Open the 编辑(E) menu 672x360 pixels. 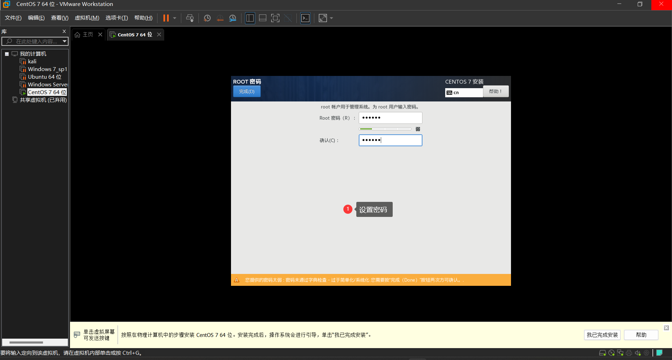[36, 18]
